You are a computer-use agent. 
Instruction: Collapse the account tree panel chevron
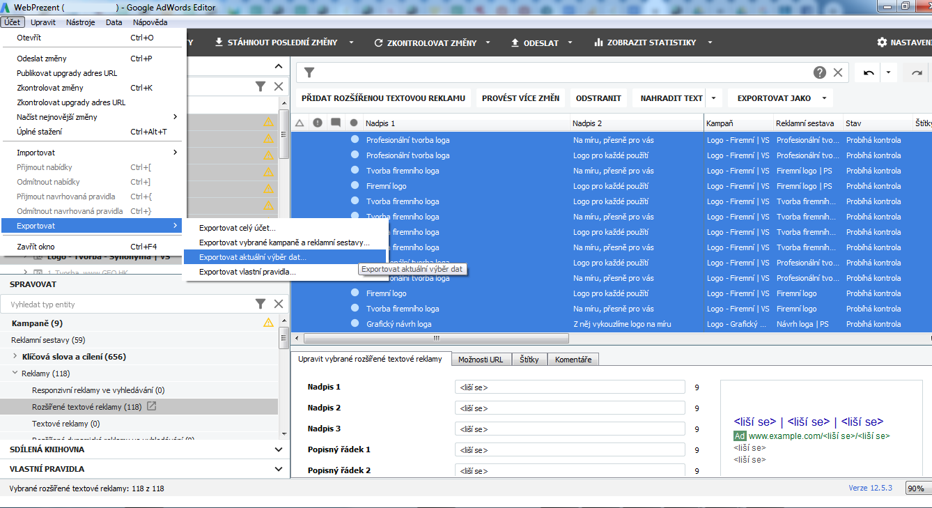279,66
